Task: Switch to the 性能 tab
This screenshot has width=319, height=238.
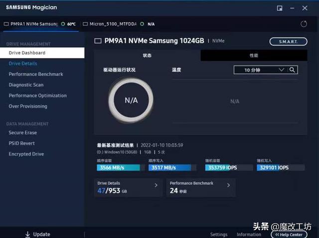Action: tap(254, 55)
